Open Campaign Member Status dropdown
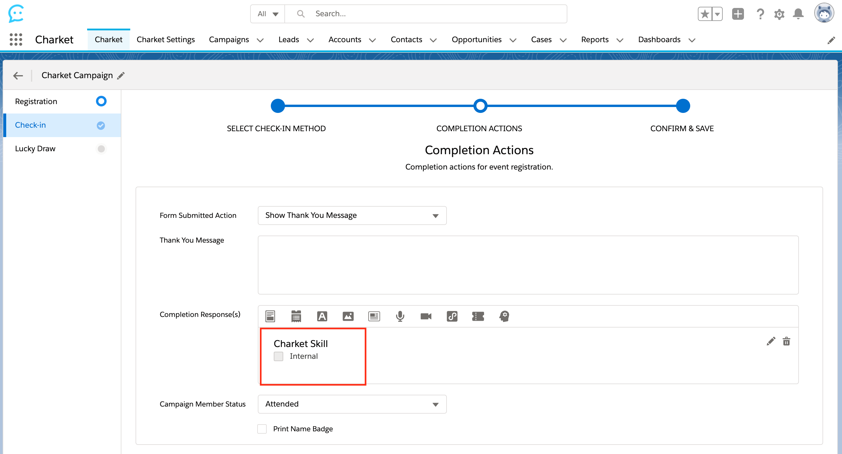The height and width of the screenshot is (454, 842). 352,404
